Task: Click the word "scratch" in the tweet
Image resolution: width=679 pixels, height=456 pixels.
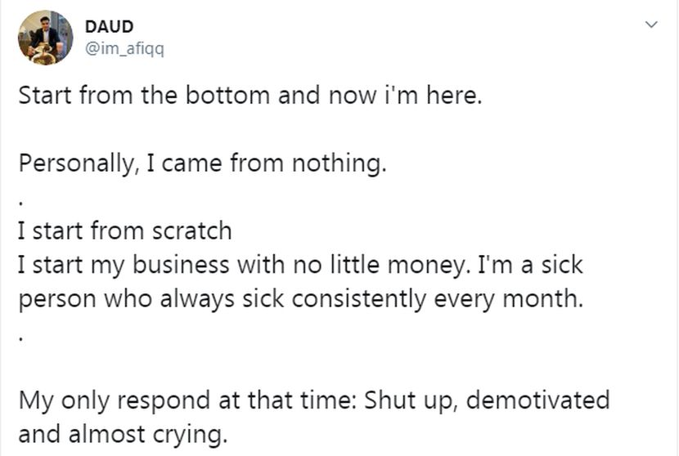Action: pyautogui.click(x=192, y=230)
